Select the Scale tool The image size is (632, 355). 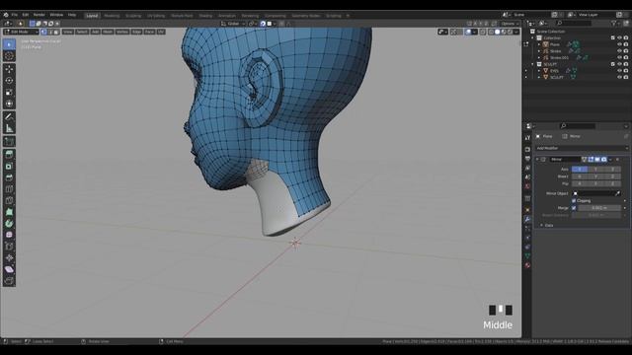[x=9, y=92]
